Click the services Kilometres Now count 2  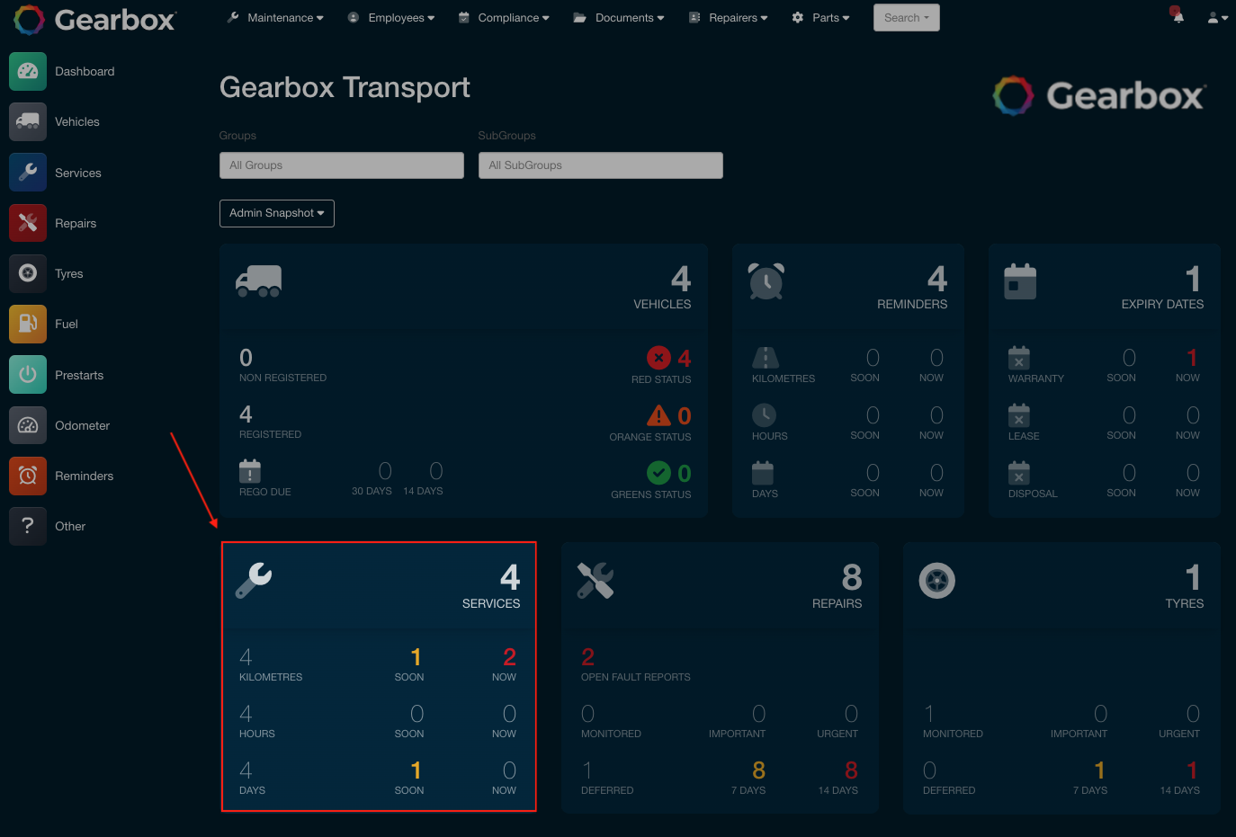(510, 657)
